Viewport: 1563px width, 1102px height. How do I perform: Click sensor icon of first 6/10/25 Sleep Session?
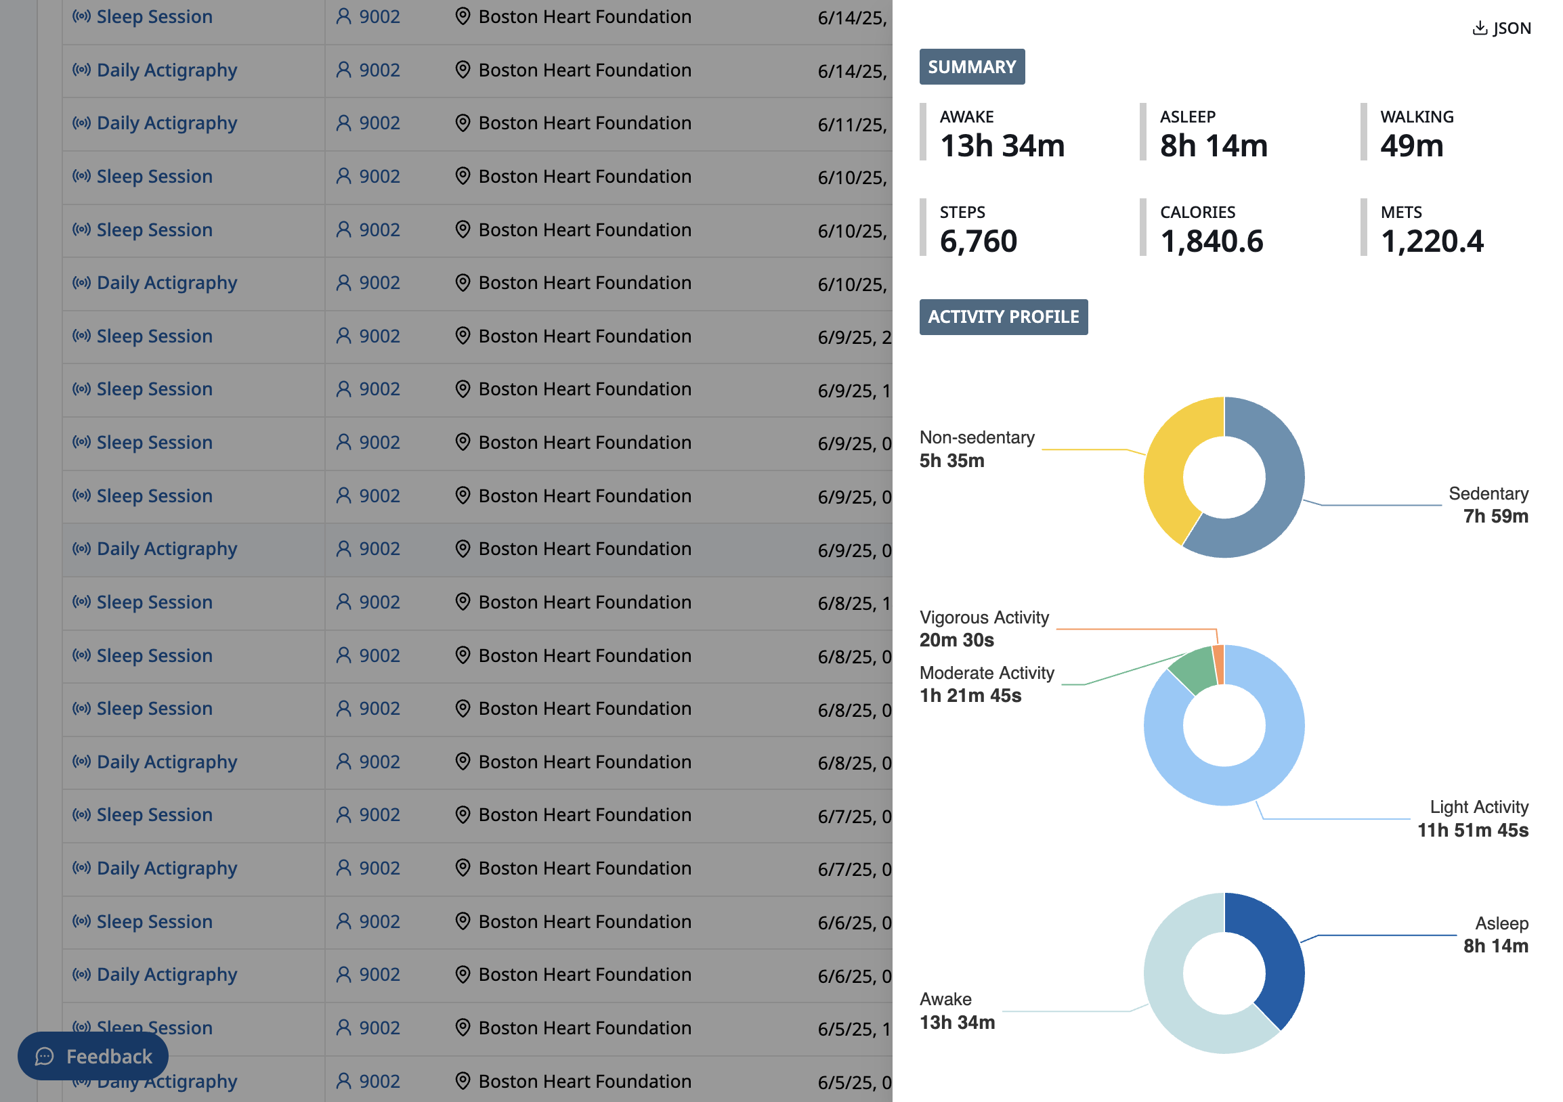pos(82,176)
